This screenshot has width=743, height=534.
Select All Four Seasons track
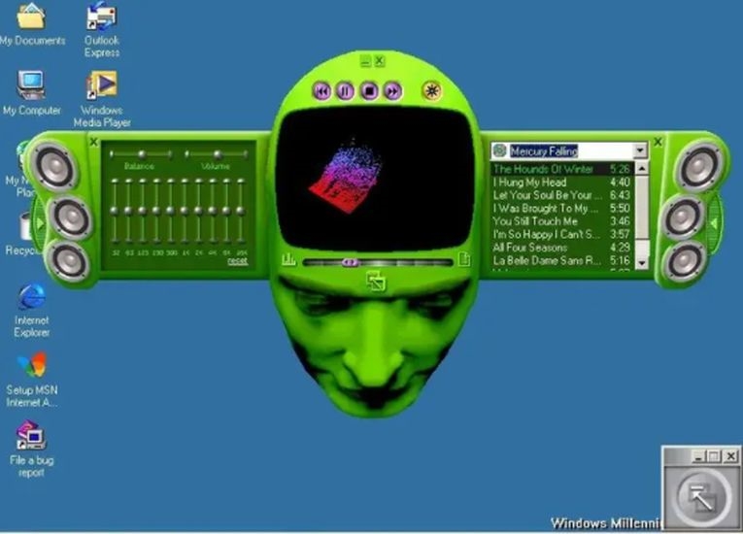(x=561, y=247)
